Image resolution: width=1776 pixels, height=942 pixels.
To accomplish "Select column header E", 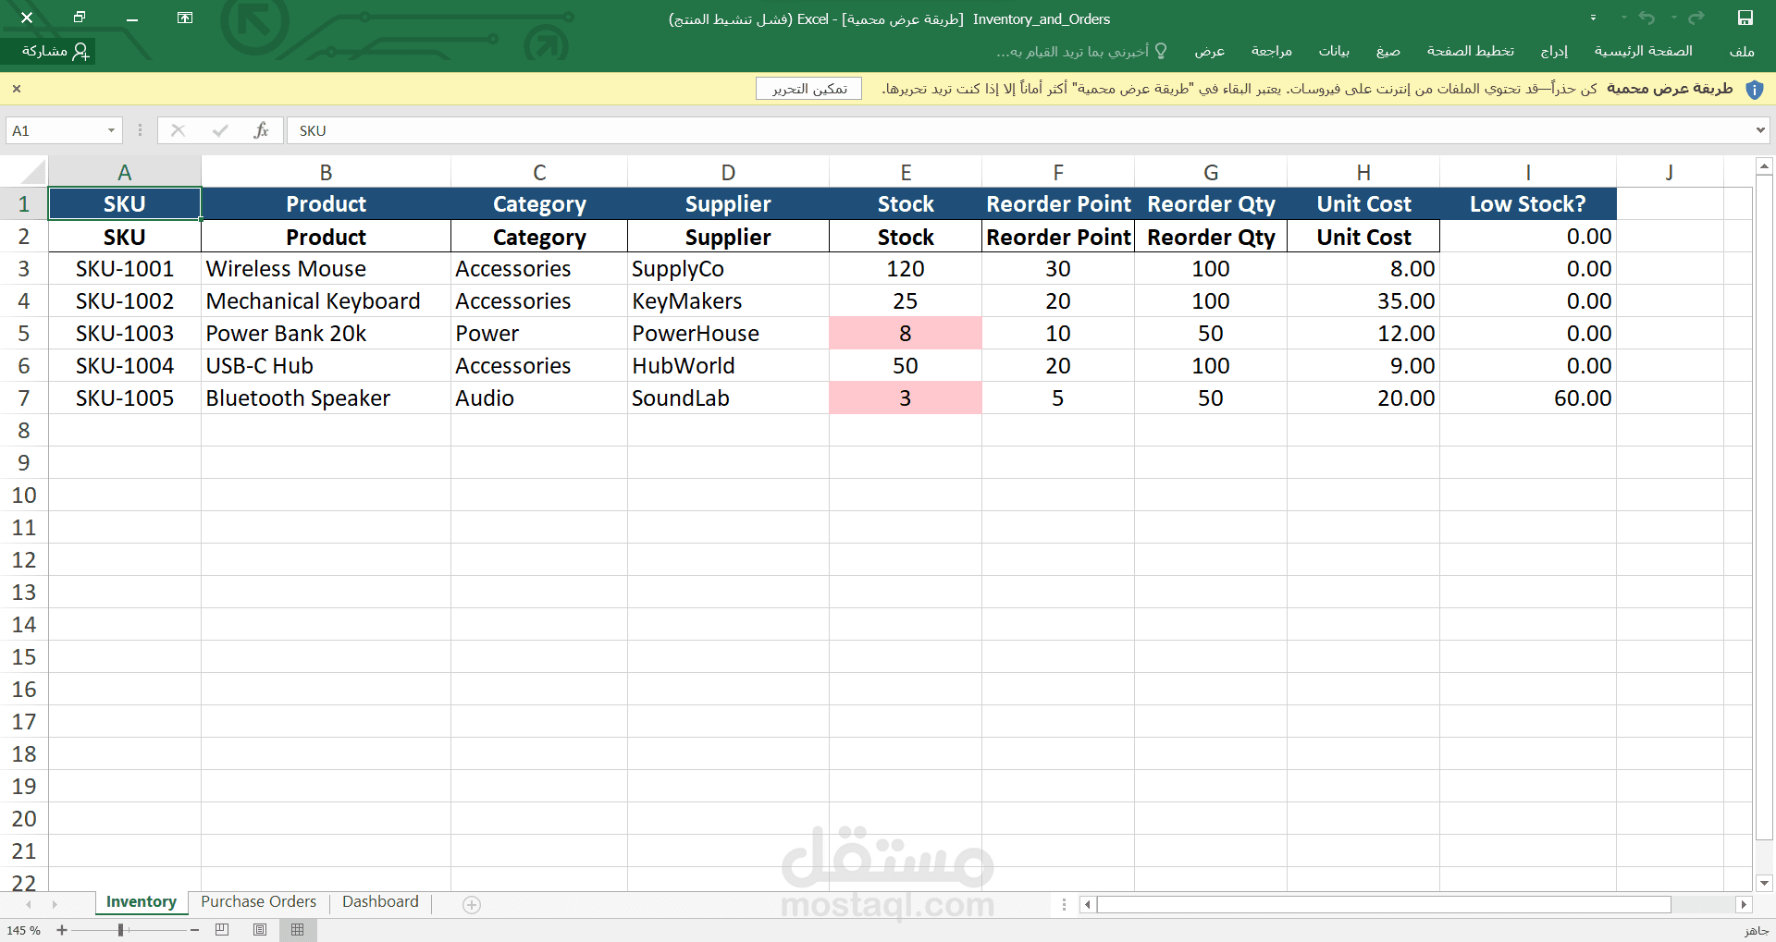I will pyautogui.click(x=906, y=172).
